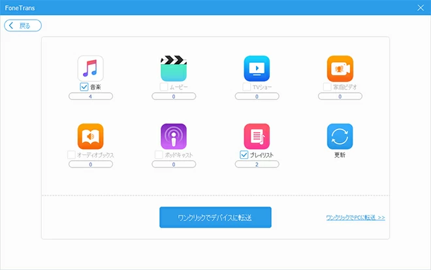Click the Playlist (プレイリスト) icon
Screen dimensions: 431x270
point(257,136)
